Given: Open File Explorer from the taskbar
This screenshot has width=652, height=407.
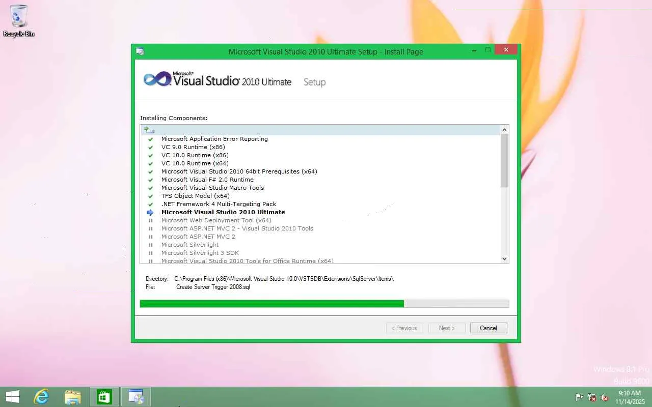Looking at the screenshot, I should pyautogui.click(x=73, y=397).
